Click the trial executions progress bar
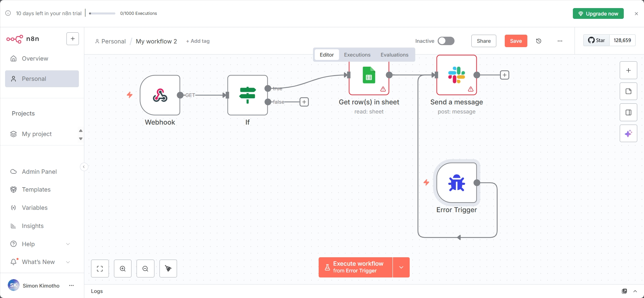This screenshot has height=298, width=644. click(102, 13)
